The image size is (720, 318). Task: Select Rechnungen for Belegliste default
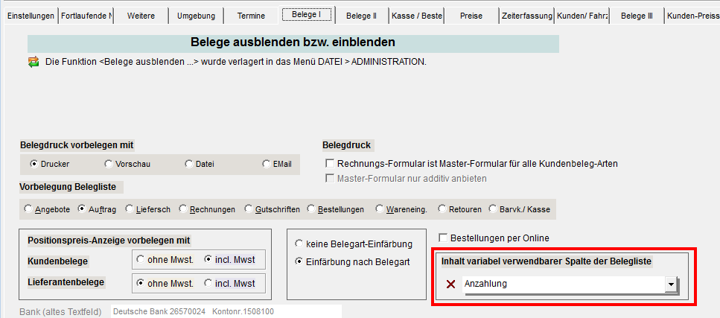pyautogui.click(x=184, y=210)
